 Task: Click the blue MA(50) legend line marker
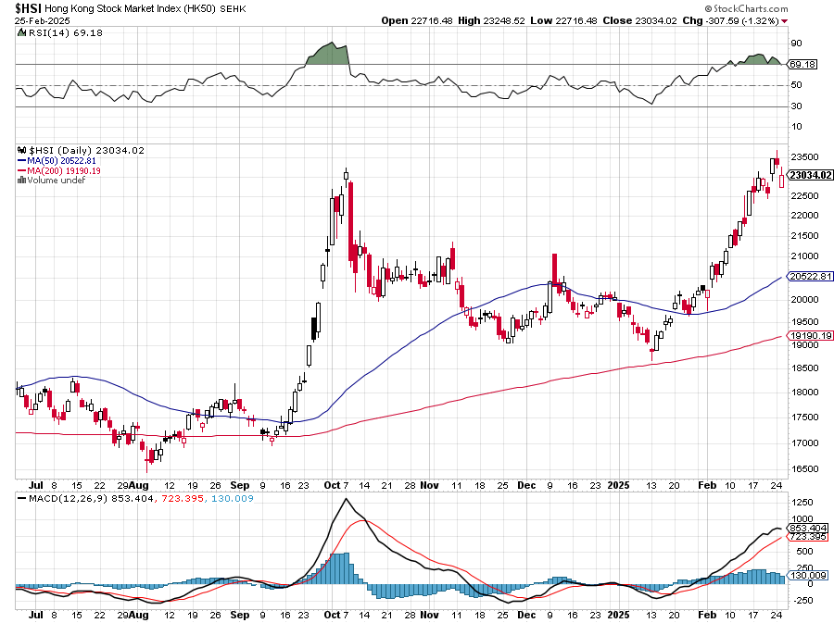[22, 160]
